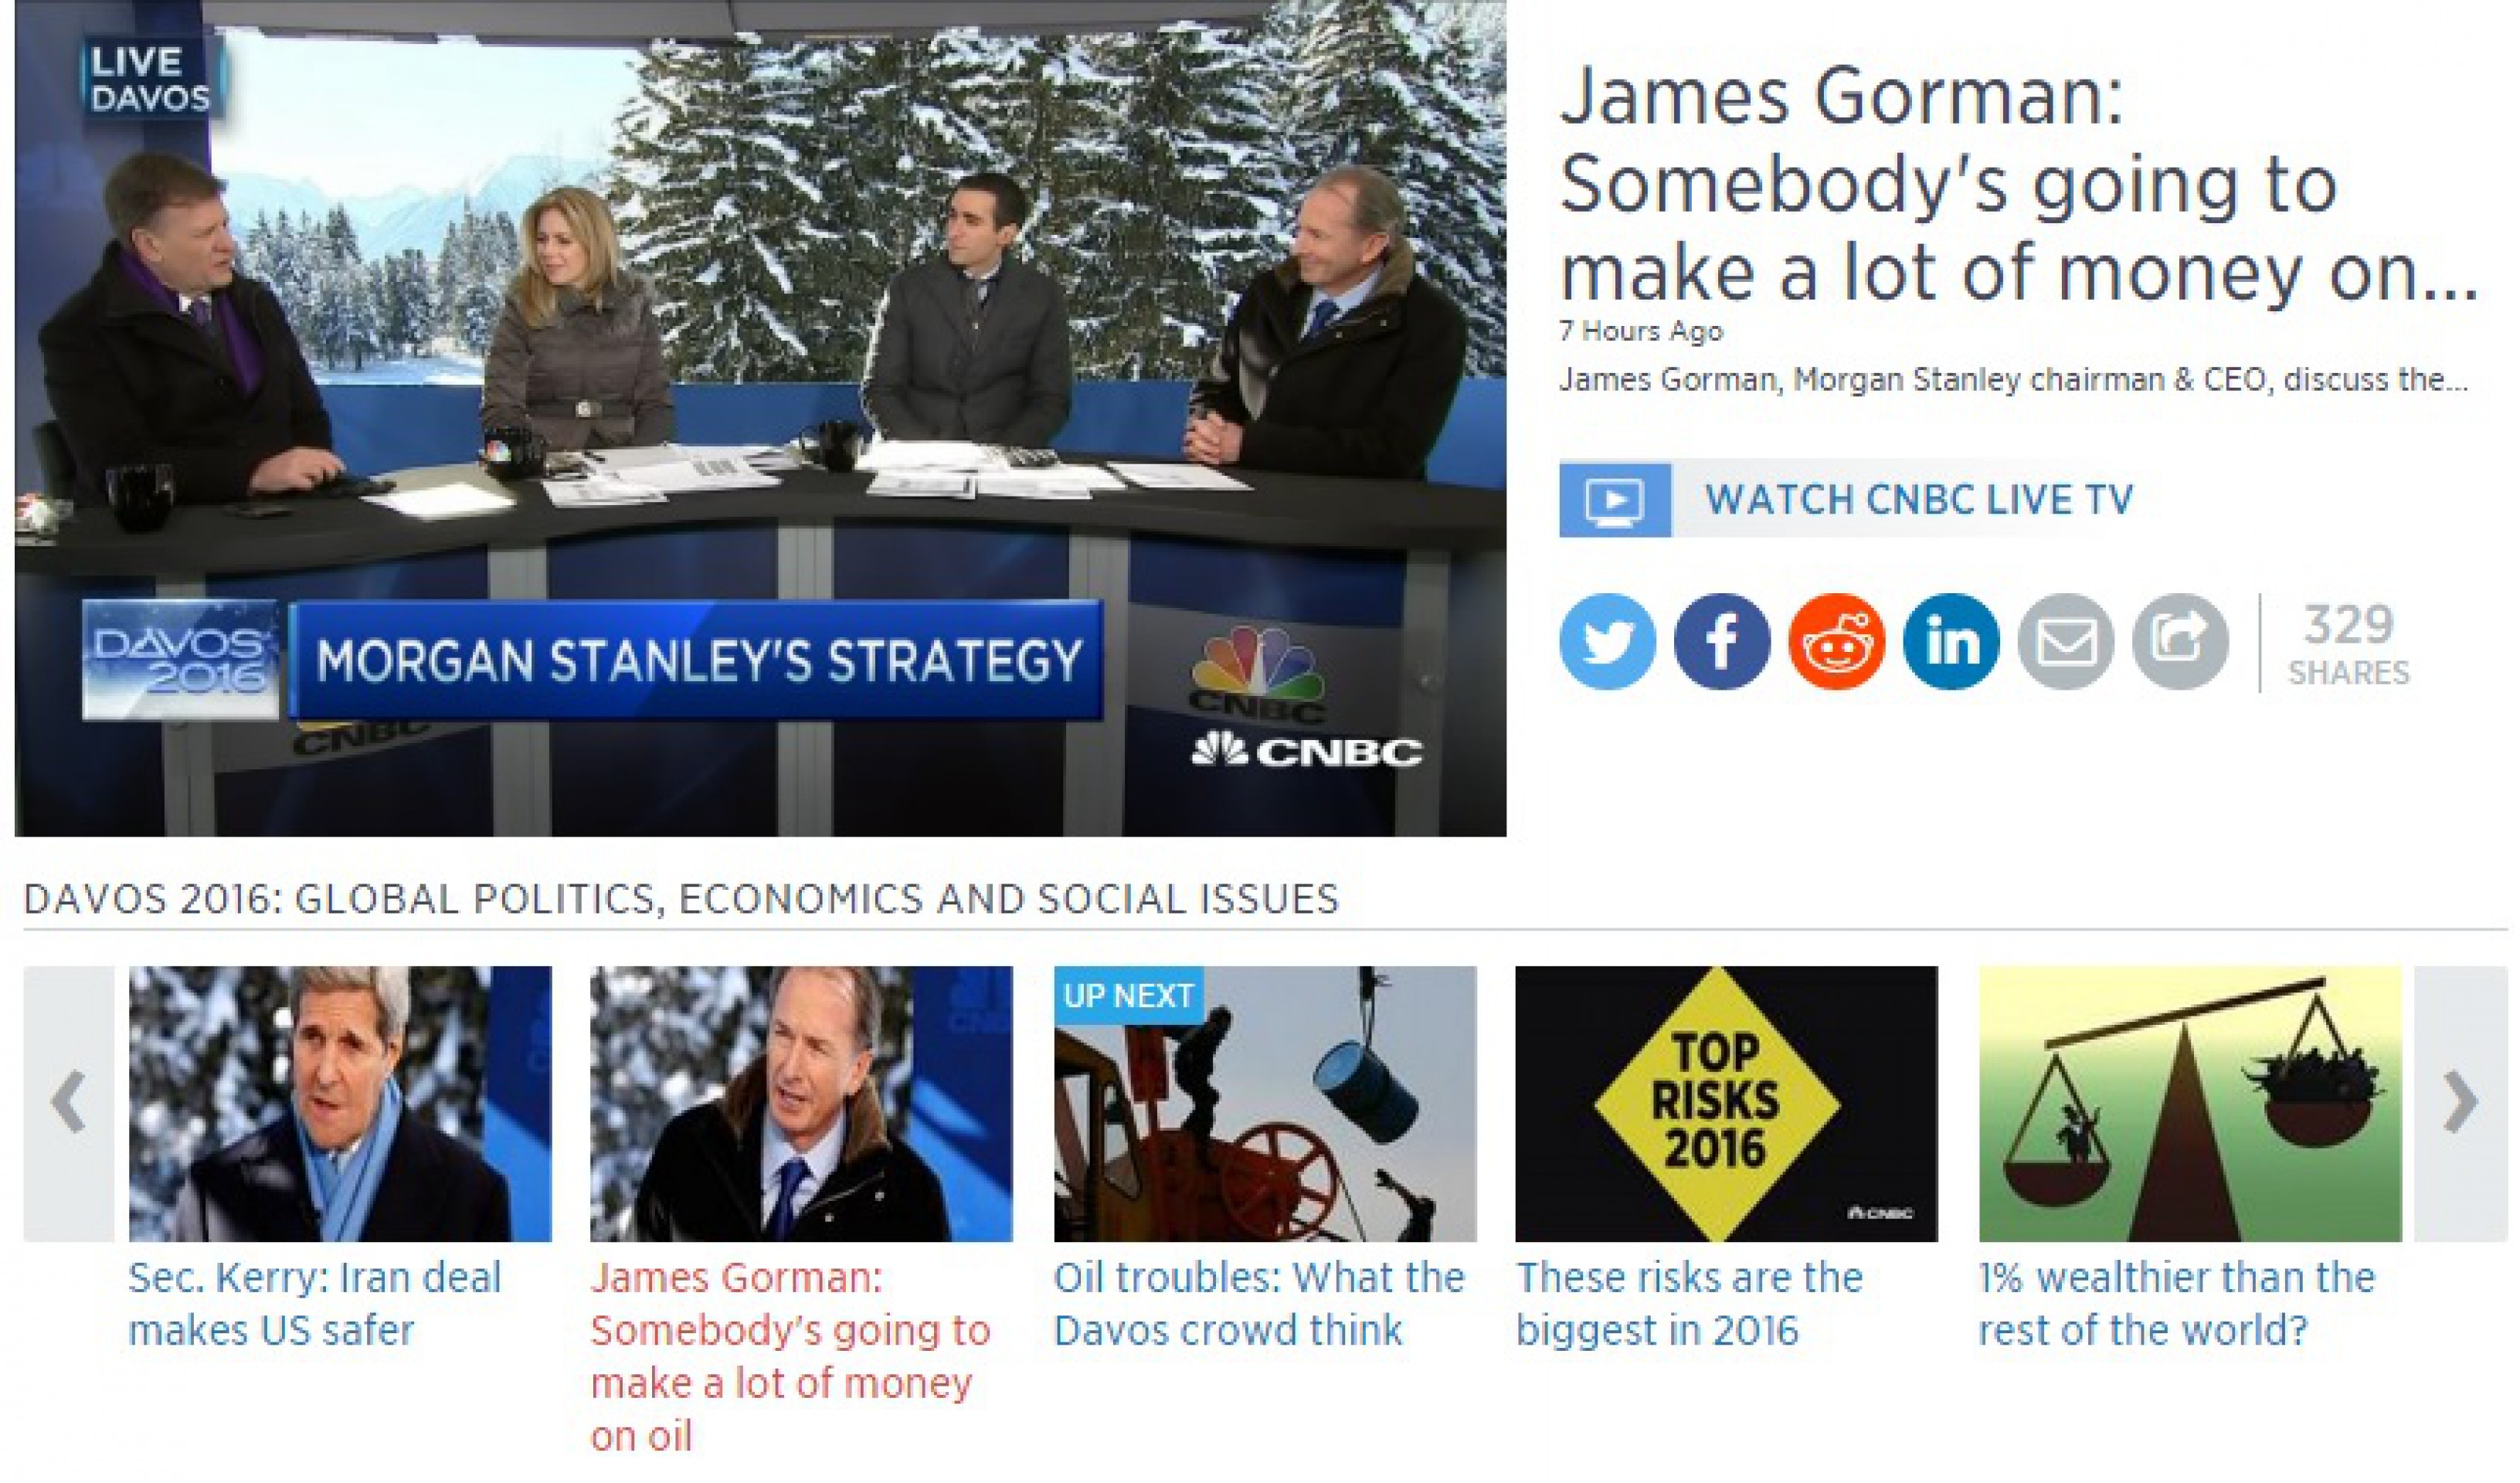The width and height of the screenshot is (2520, 1483).
Task: Open James Gorman video thumbnail in carousel
Action: coord(801,1103)
